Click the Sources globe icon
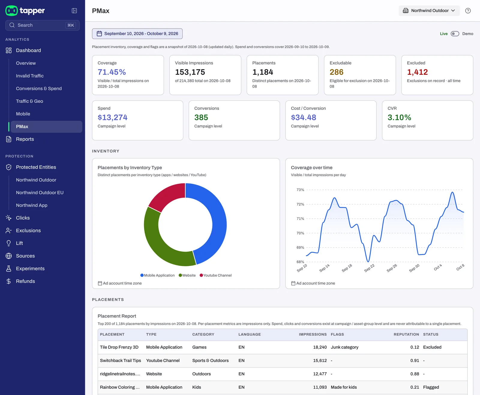Viewport: 480px width, 395px height. pyautogui.click(x=9, y=256)
